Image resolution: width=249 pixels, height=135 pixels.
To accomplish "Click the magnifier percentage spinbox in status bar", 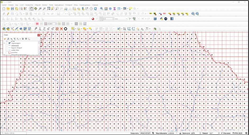I will click(196, 133).
